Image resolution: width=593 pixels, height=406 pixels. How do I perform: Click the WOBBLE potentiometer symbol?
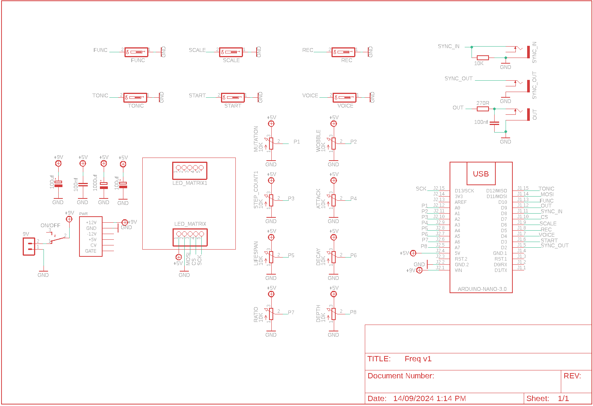click(x=333, y=144)
